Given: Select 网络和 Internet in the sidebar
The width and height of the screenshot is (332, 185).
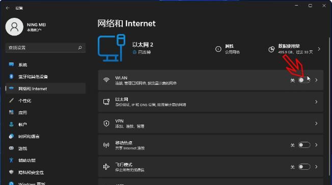Looking at the screenshot, I should (45, 88).
